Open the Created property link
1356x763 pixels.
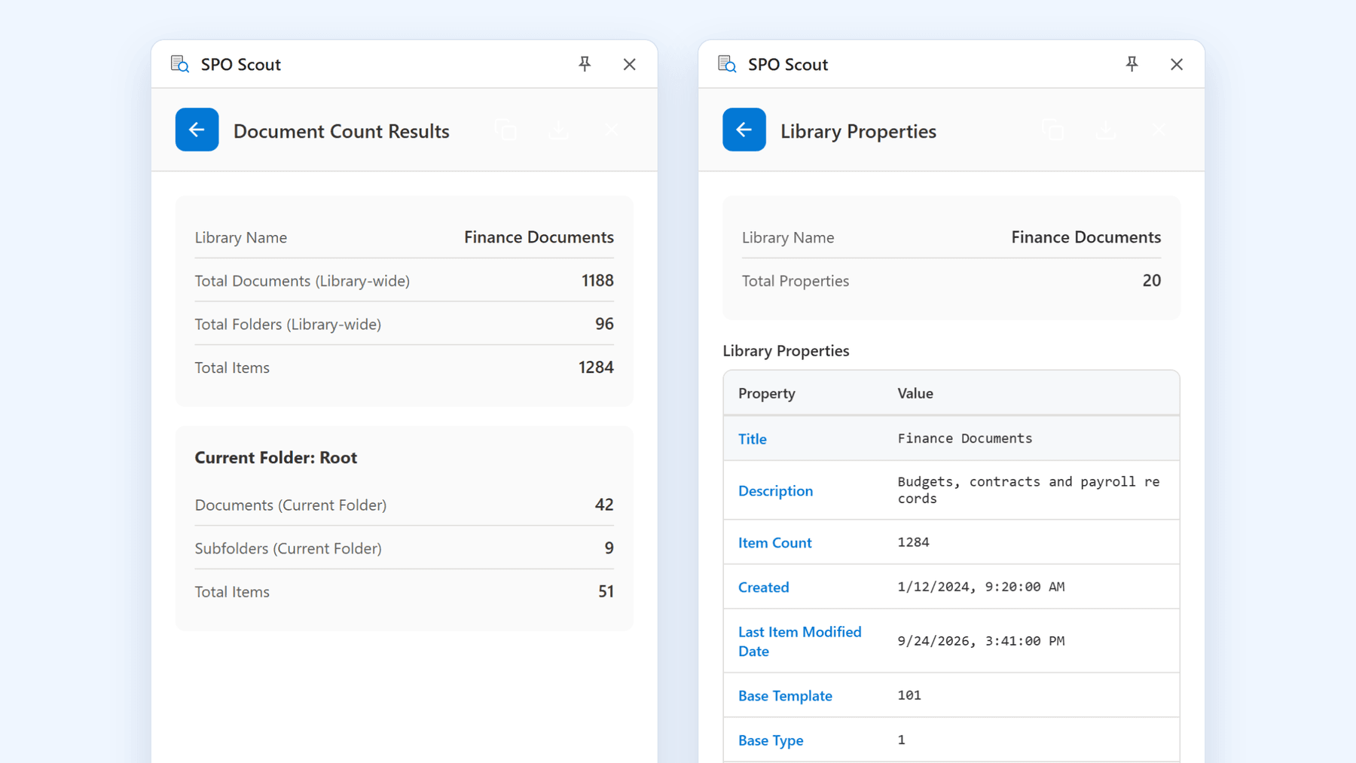click(763, 588)
